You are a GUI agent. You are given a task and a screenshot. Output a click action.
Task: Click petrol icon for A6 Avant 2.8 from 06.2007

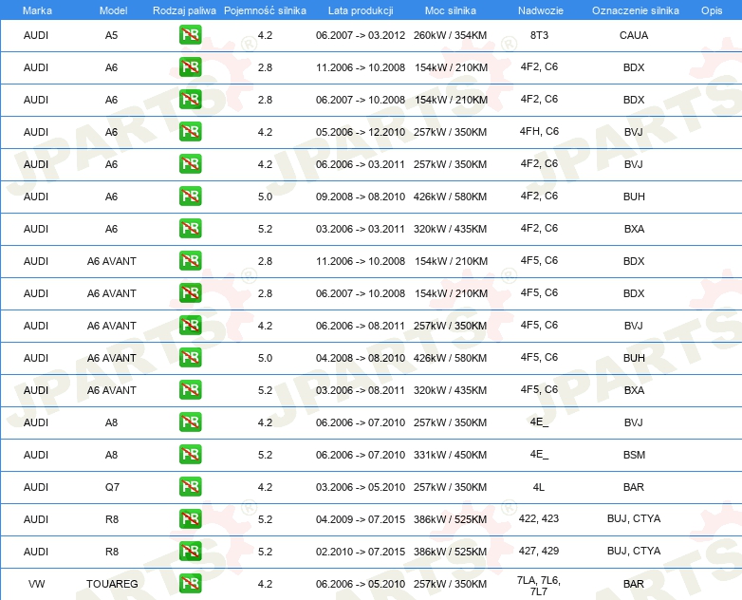190,293
